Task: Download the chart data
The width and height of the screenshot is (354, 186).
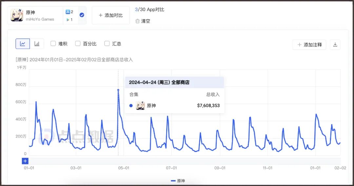Action: [x=335, y=45]
